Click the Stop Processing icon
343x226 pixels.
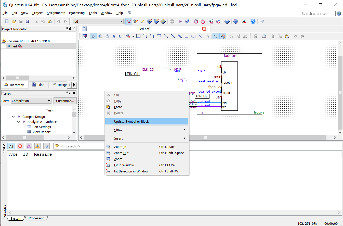coord(172,22)
